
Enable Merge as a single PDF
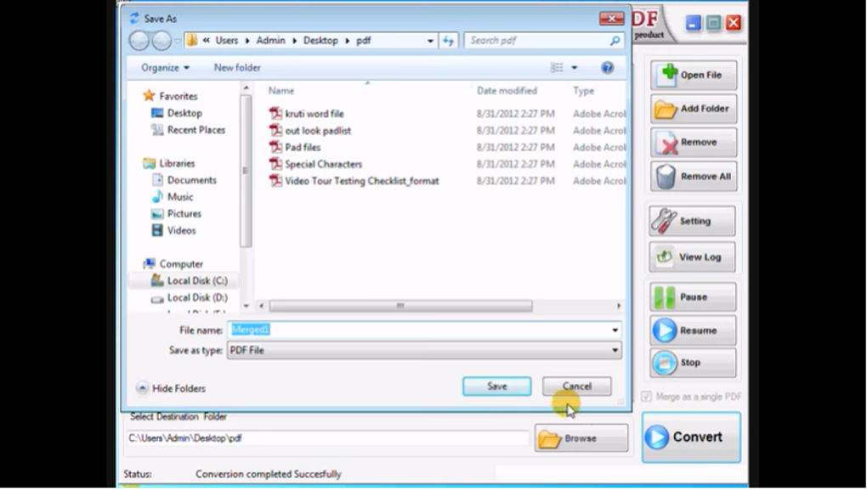click(x=648, y=396)
